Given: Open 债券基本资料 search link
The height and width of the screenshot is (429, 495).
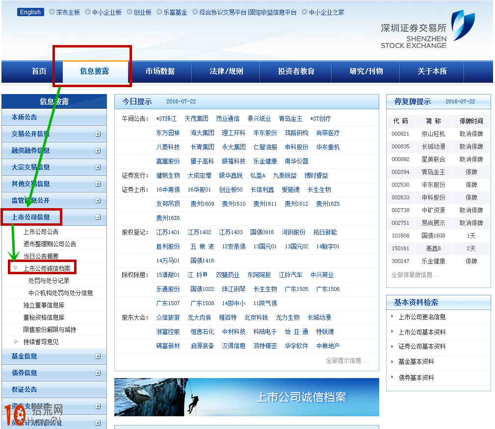Looking at the screenshot, I should pos(416,378).
